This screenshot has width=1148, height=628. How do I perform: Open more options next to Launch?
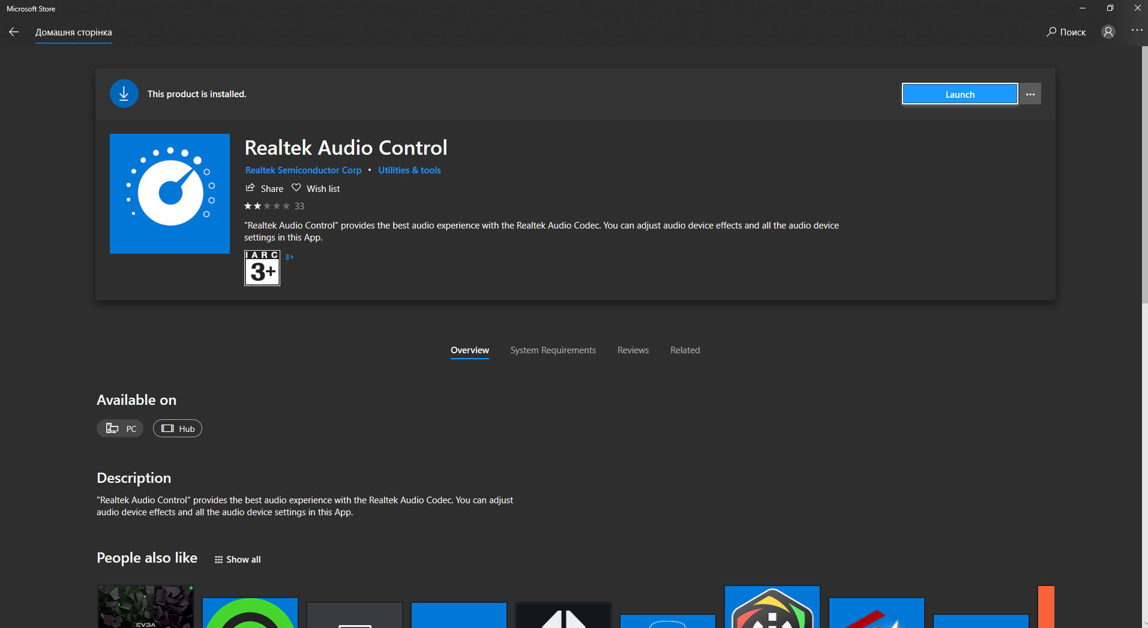1030,94
